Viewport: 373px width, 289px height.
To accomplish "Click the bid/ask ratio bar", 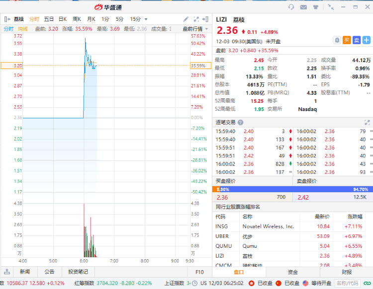I will click(292, 189).
